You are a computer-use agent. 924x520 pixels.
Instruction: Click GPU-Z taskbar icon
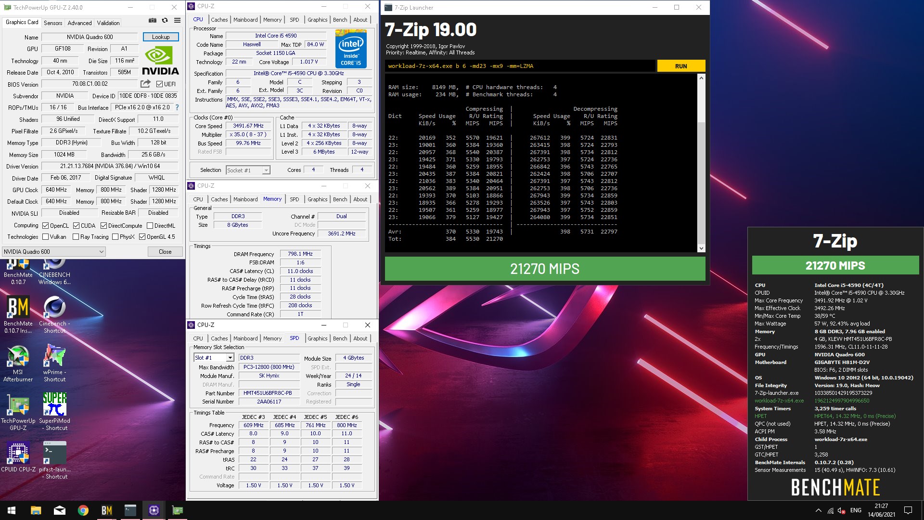click(x=178, y=510)
